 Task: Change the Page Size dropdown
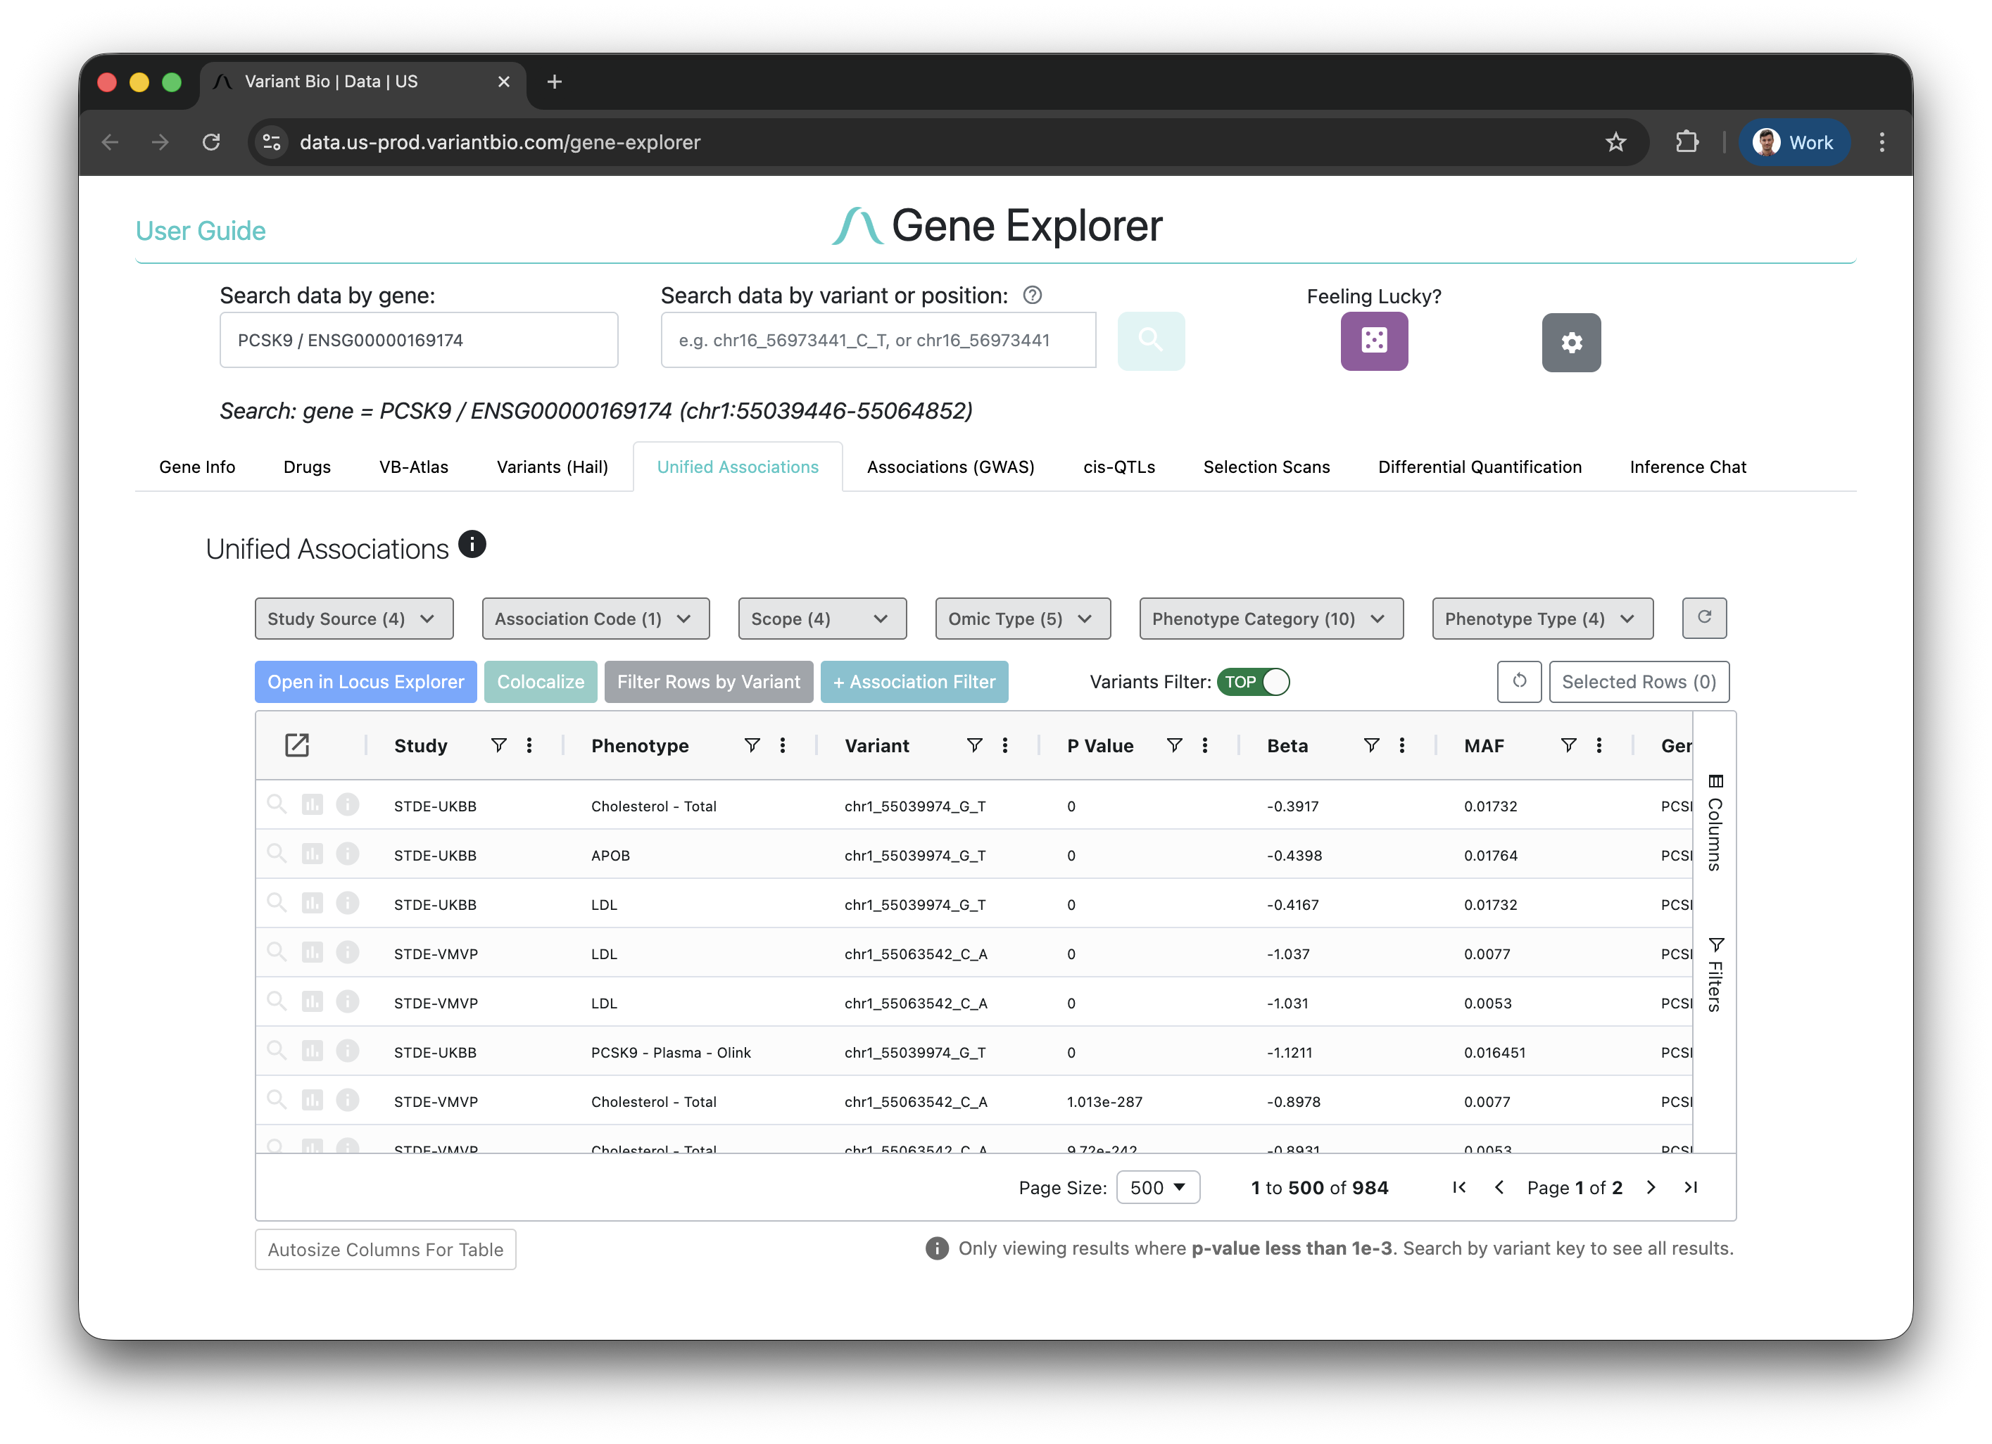point(1158,1187)
